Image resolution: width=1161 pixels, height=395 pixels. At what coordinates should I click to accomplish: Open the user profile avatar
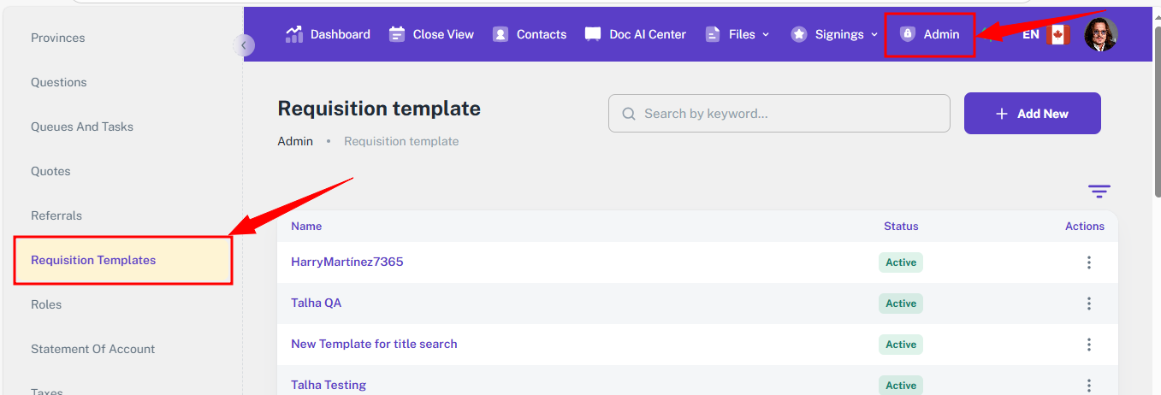1100,35
